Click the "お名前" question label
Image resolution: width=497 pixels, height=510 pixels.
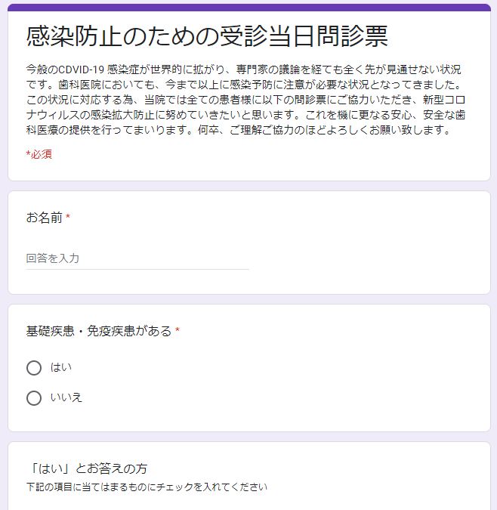[x=44, y=218]
